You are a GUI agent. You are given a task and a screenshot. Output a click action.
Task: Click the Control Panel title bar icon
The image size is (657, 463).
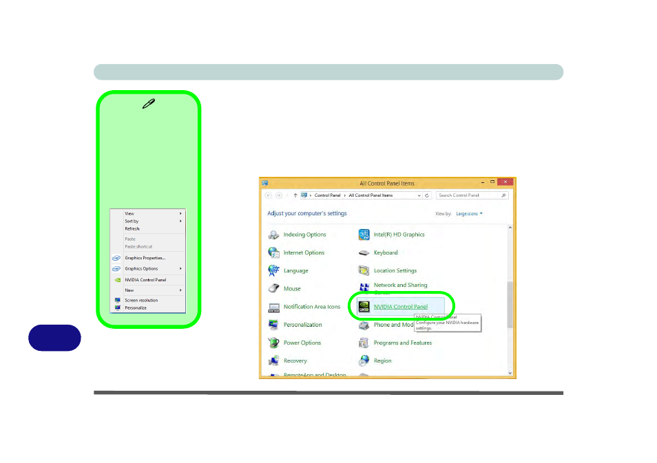click(265, 183)
